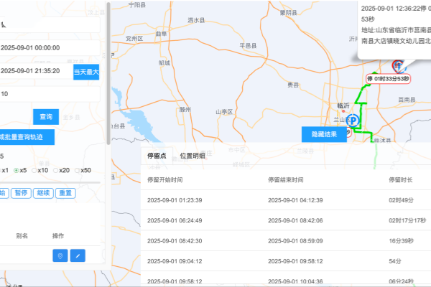Click the 平邑县 label on map
431x287 pixels.
click(248, 46)
